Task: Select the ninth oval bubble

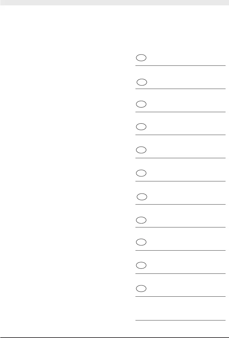Action: coord(141,242)
